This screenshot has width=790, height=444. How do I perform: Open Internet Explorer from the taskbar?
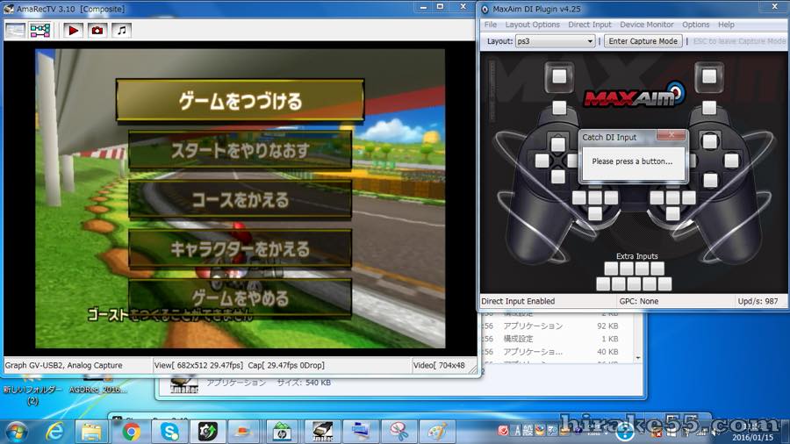(54, 432)
